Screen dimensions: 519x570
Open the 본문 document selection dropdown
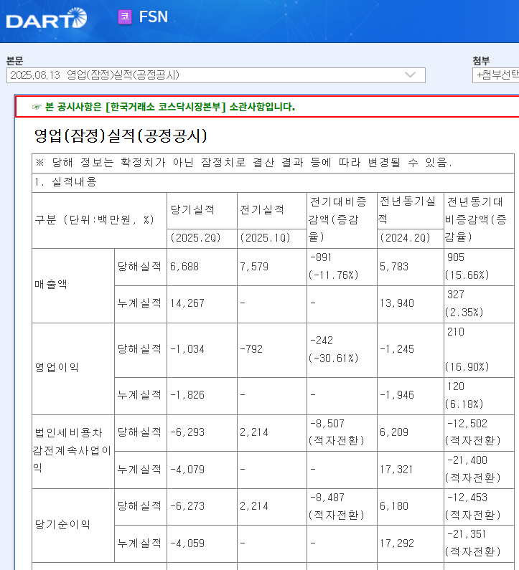[x=216, y=75]
